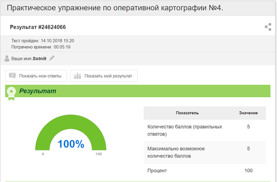Click the Результат #24624066 heading
277x182 pixels.
[x=38, y=27]
